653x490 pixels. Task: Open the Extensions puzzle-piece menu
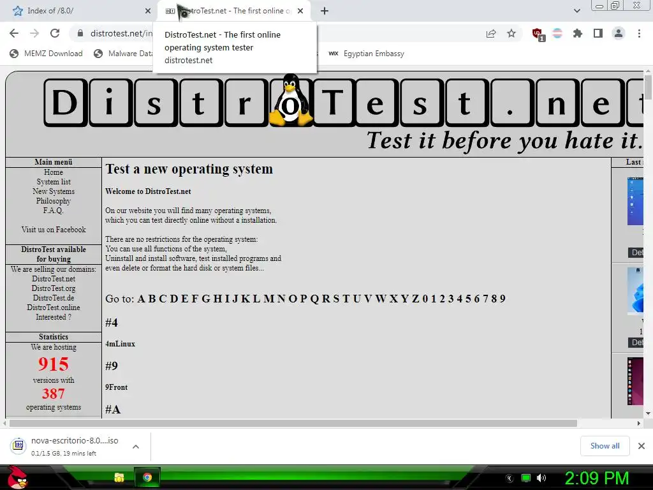click(x=578, y=33)
